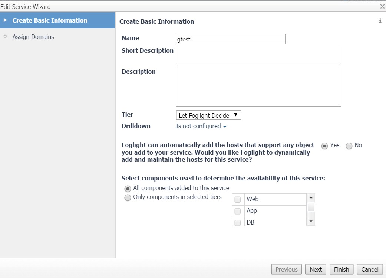Click the Drilldown field label

point(136,126)
